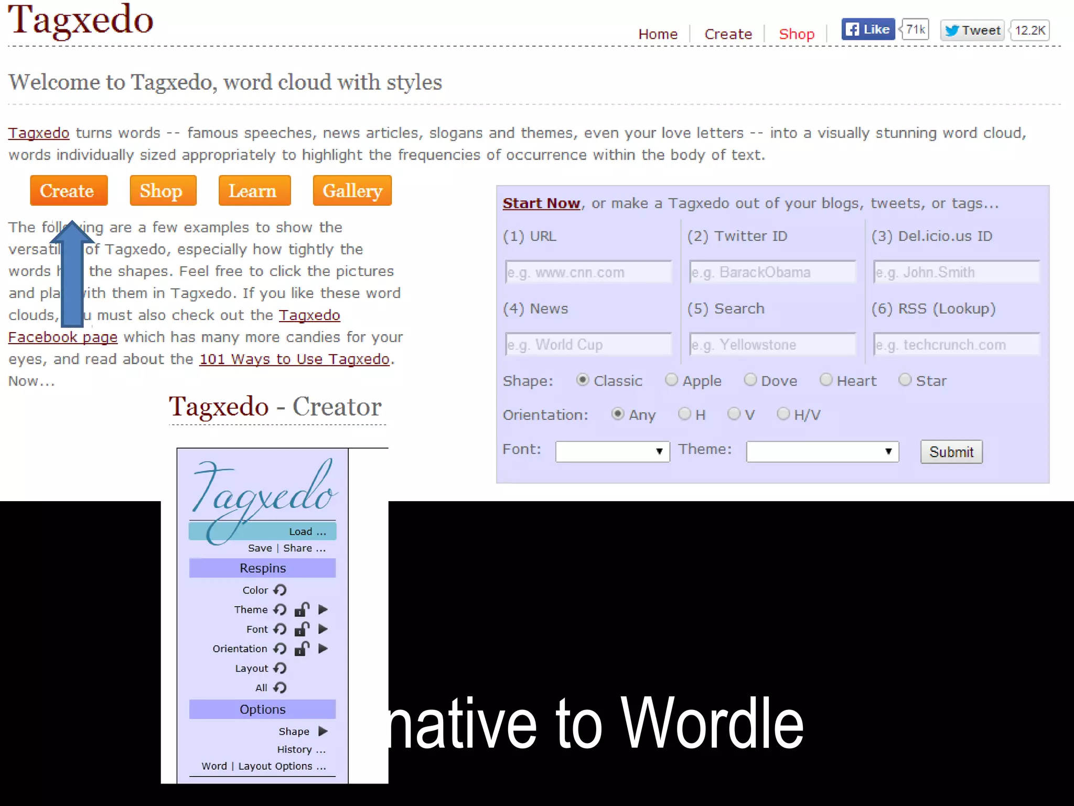
Task: Click the orange Create button
Action: point(69,190)
